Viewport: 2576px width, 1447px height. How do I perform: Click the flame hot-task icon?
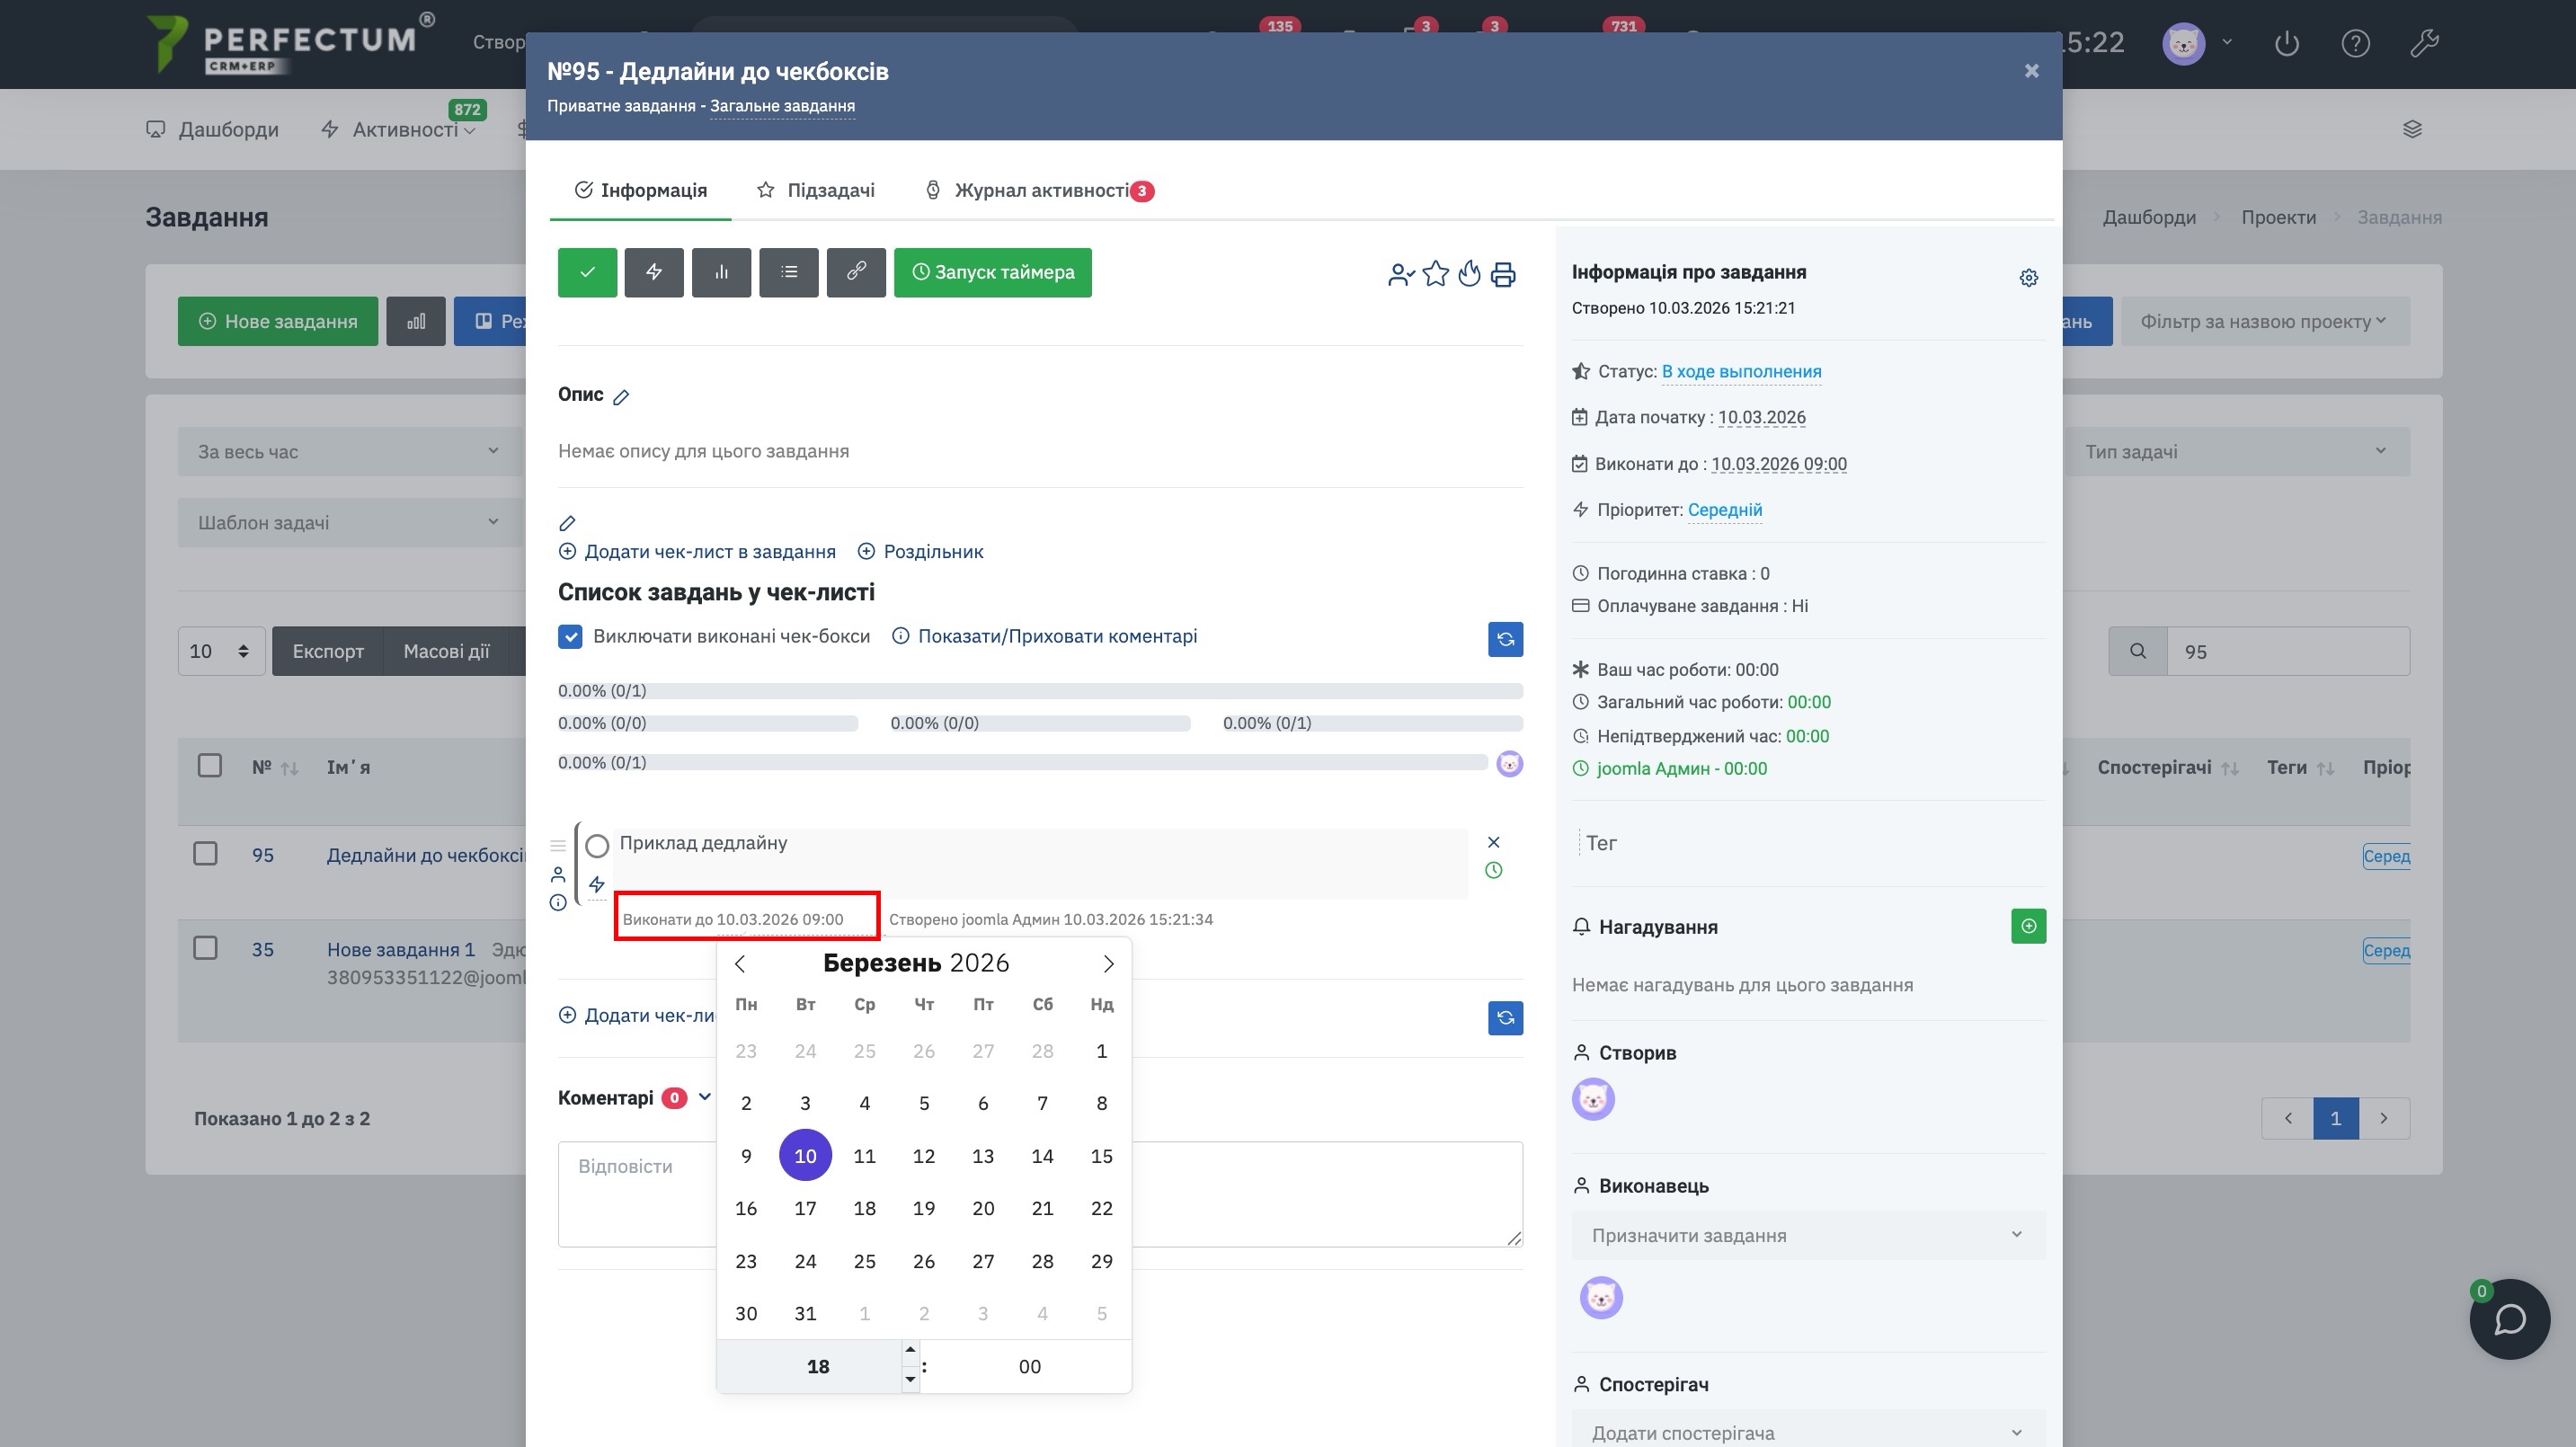1469,274
